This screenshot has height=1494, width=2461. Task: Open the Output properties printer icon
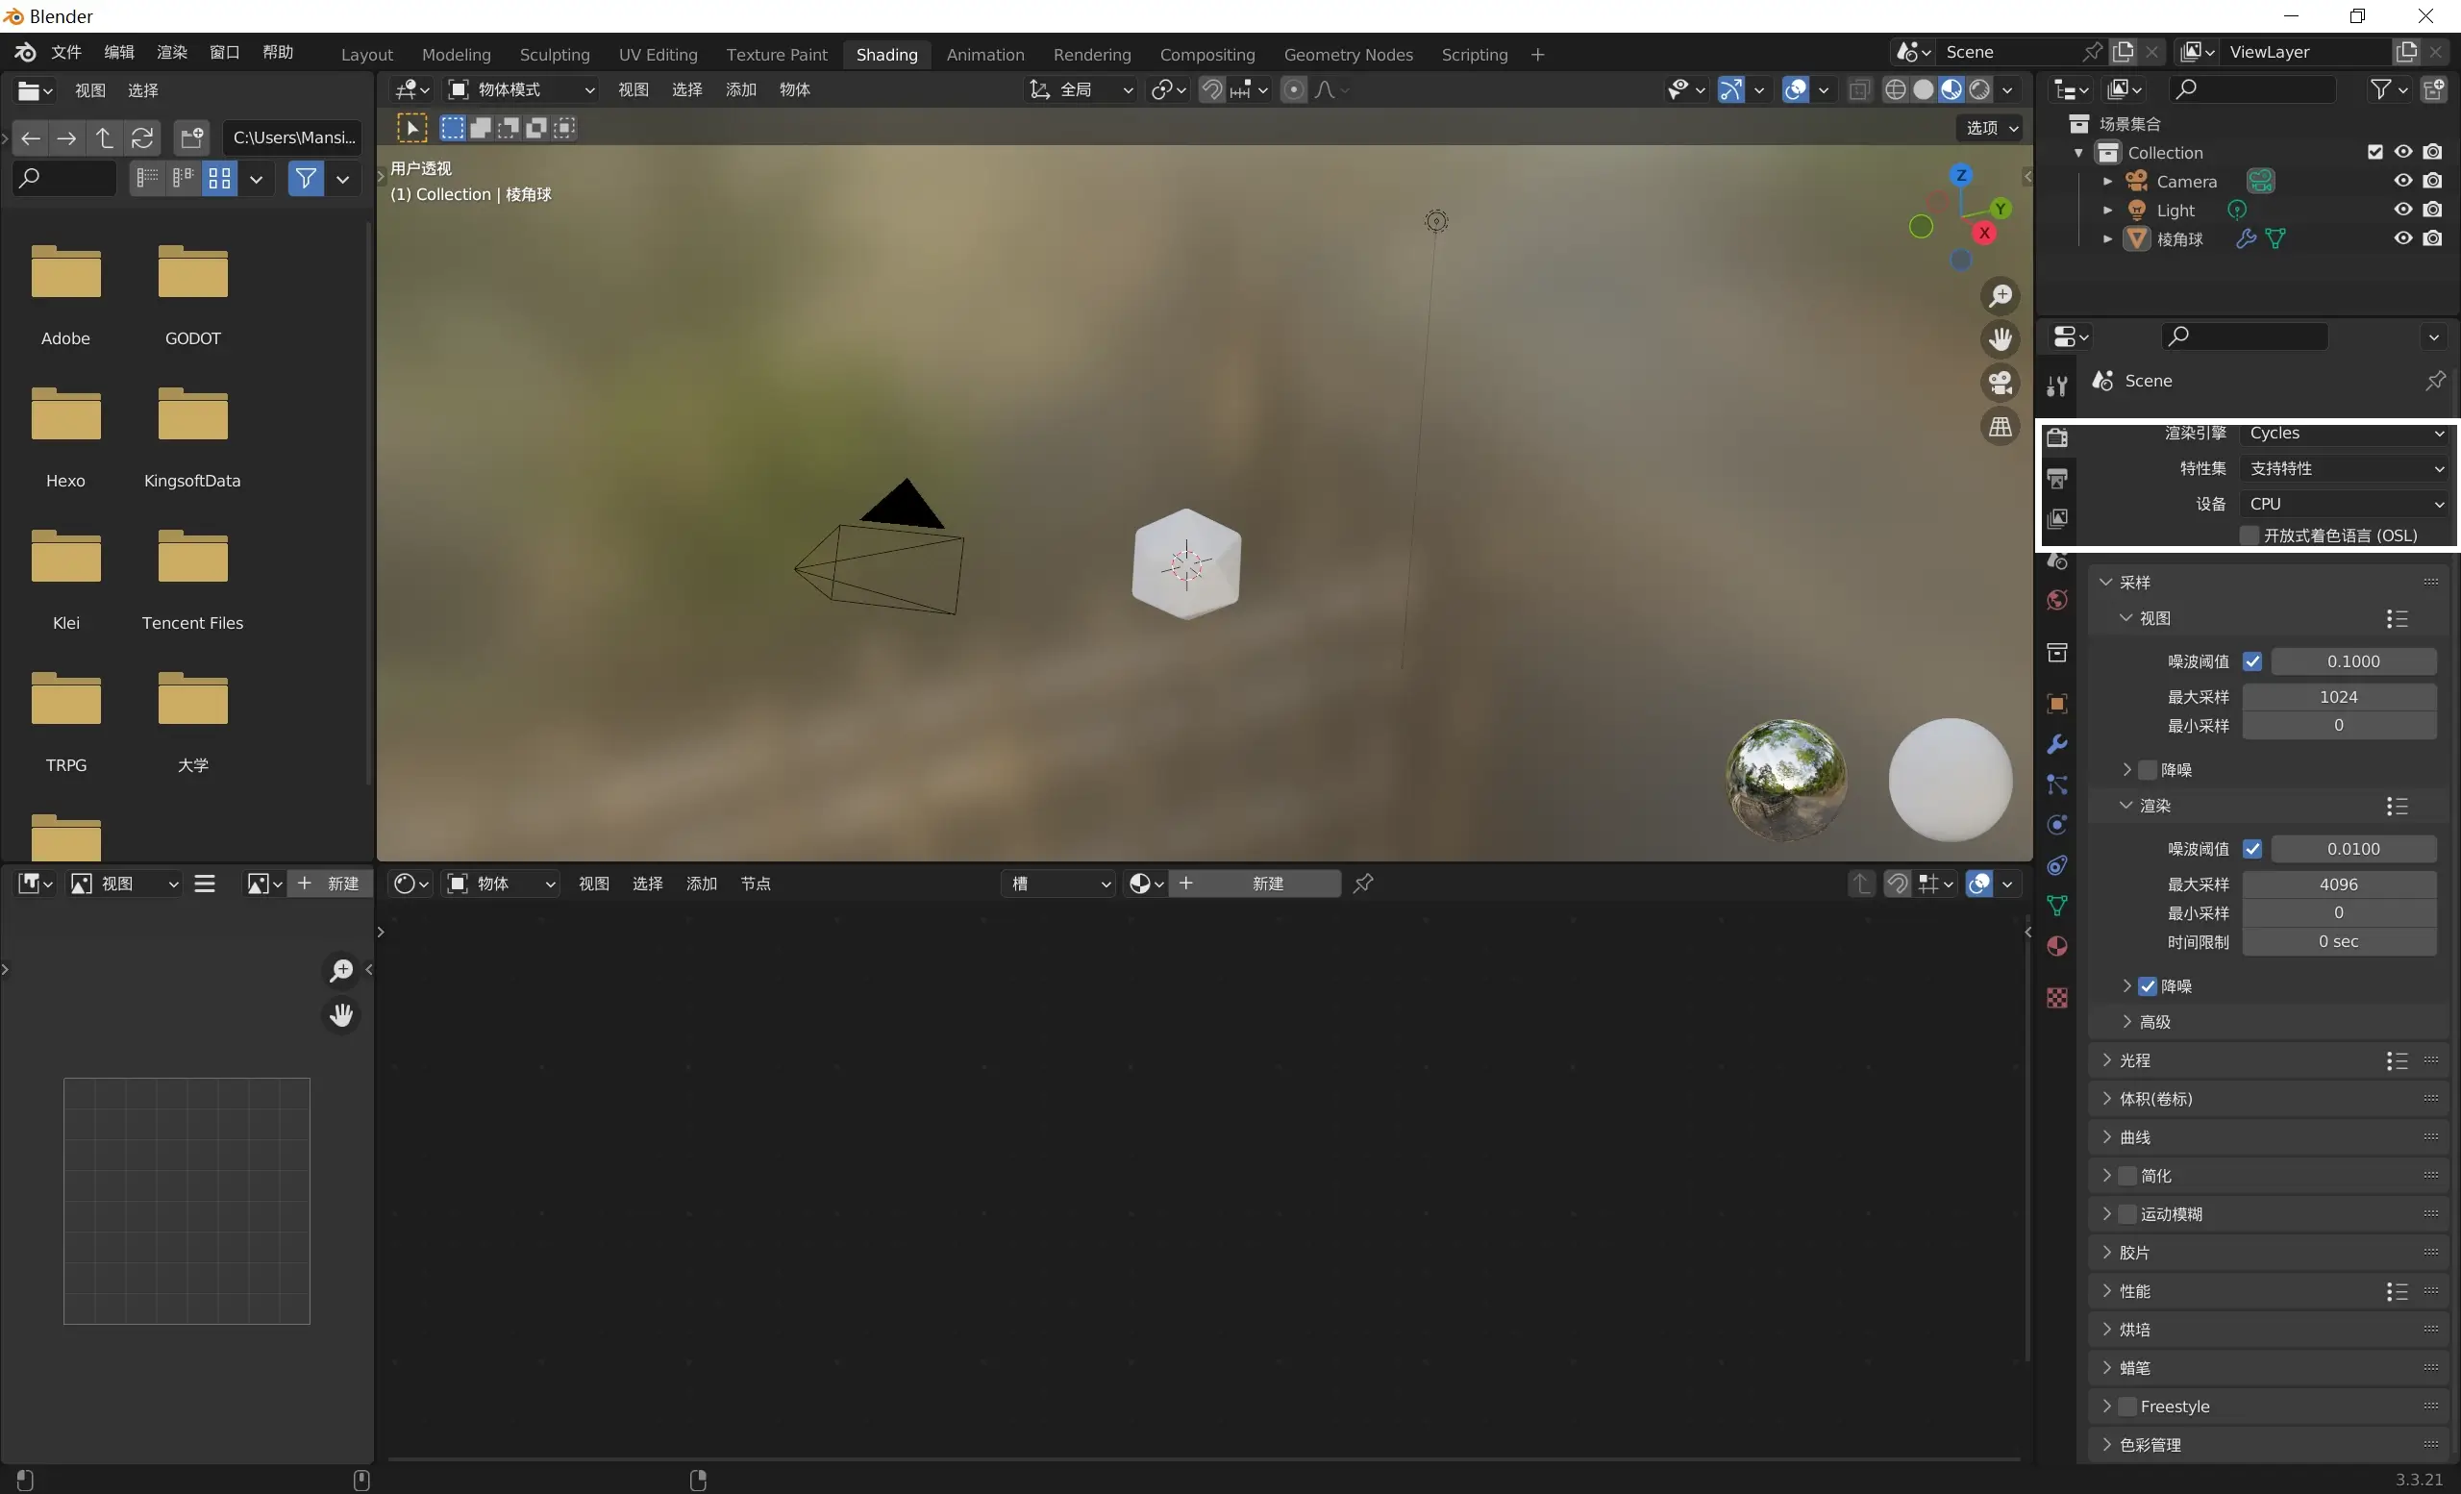2056,479
